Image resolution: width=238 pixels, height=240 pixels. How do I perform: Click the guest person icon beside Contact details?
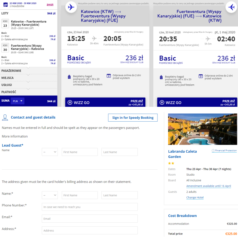(x=5, y=117)
